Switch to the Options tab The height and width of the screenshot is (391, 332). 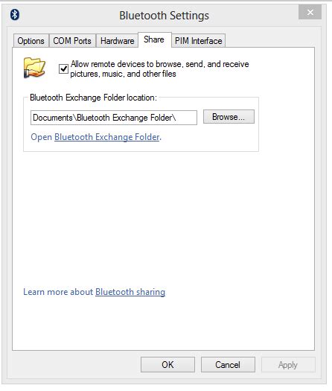(x=31, y=41)
